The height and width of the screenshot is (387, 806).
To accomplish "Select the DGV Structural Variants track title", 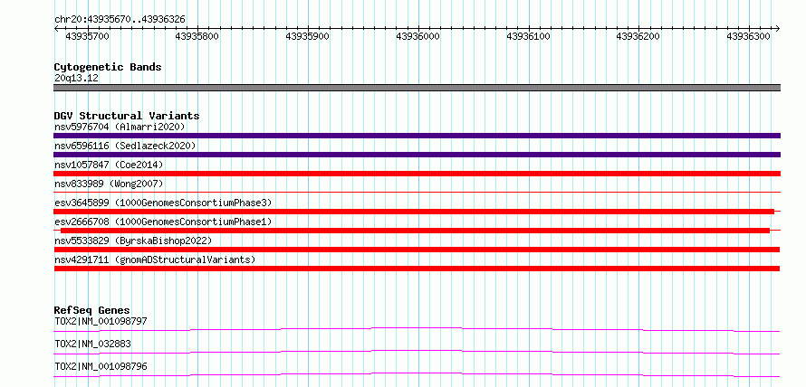I will pos(127,116).
